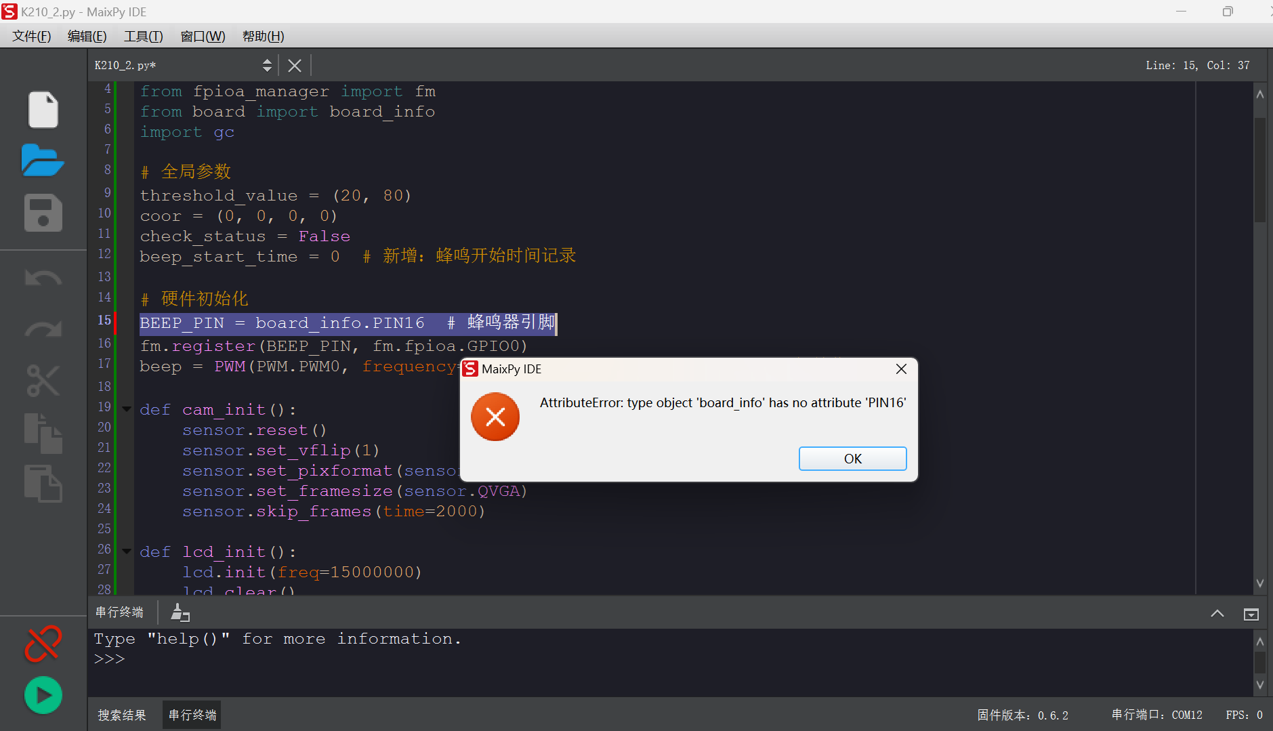This screenshot has height=731, width=1273.
Task: Click the highlighted BEEP_PIN line 15
Action: tap(348, 323)
